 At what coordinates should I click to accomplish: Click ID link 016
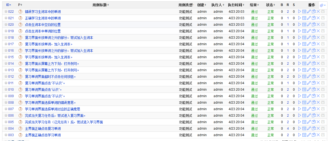pyautogui.click(x=11, y=51)
